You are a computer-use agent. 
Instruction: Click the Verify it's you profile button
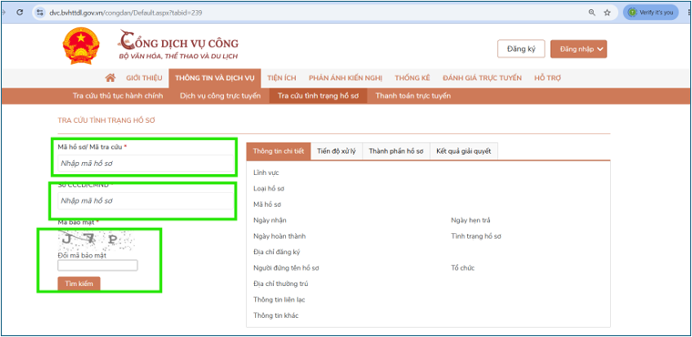tap(650, 13)
